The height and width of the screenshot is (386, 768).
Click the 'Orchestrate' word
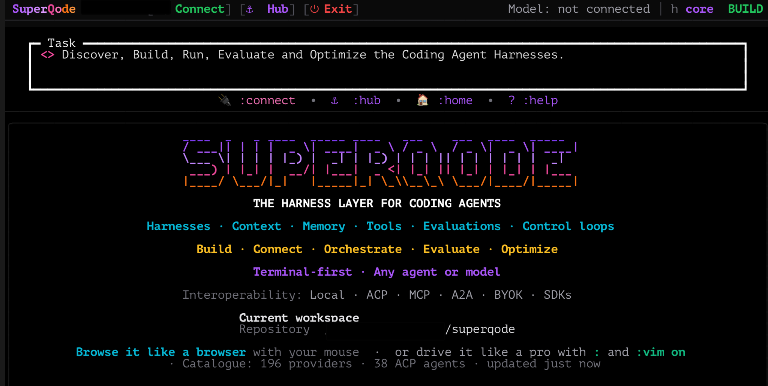pyautogui.click(x=363, y=249)
